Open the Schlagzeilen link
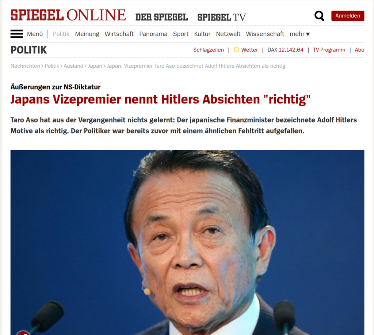Image resolution: width=374 pixels, height=335 pixels. coord(209,50)
